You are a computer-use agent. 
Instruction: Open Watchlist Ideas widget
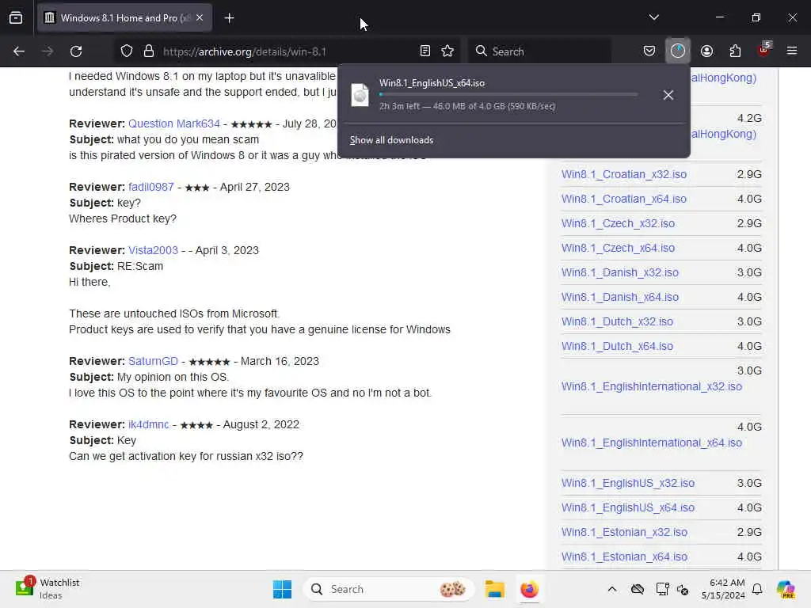[48, 589]
